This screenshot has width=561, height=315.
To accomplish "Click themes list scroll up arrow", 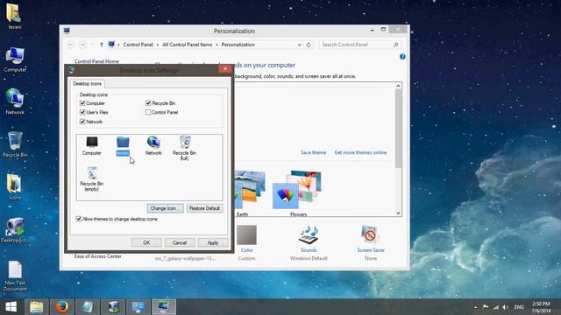I will click(x=398, y=86).
